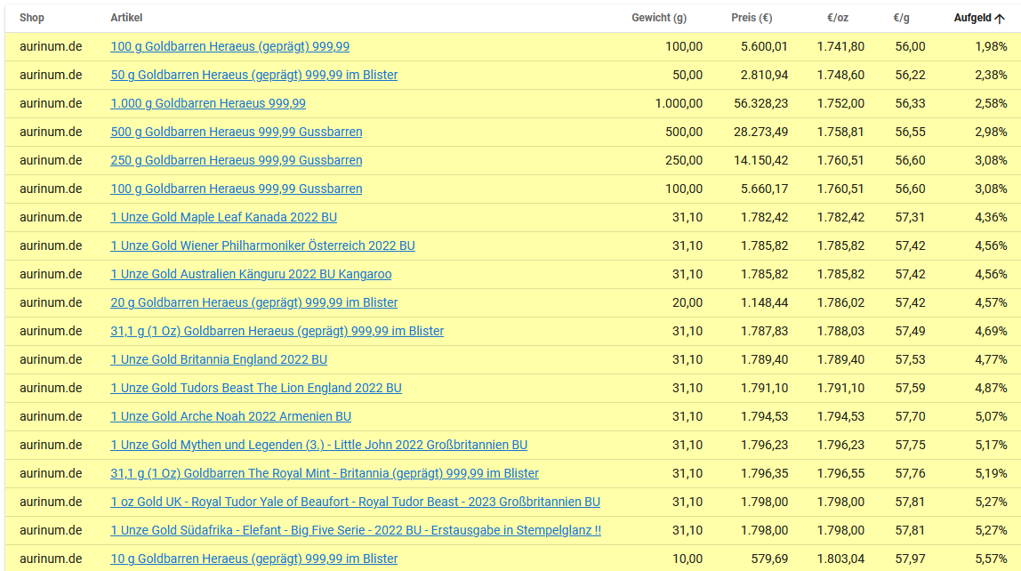This screenshot has width=1021, height=571.
Task: Open Maple Leaf Kanada 2022 link
Action: [x=223, y=218]
